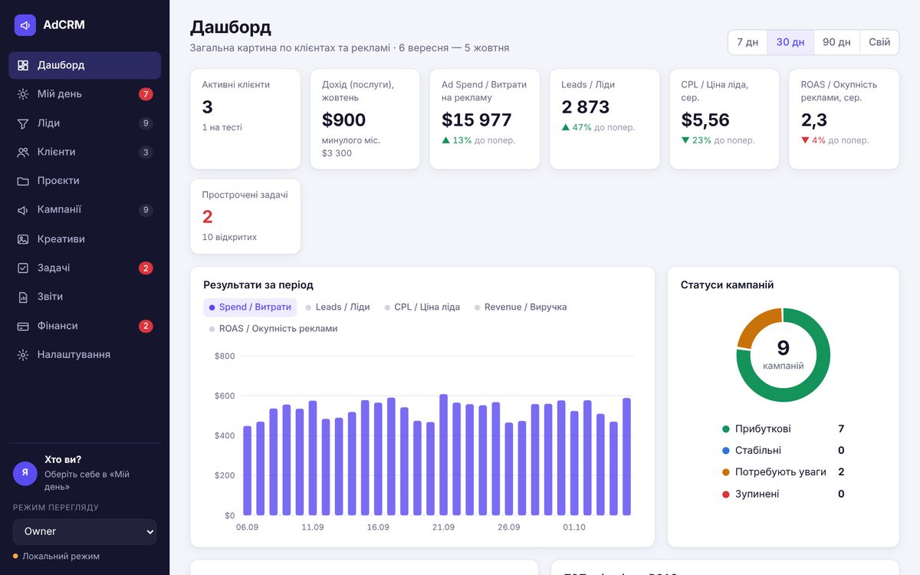Click the Фінанси card icon
The image size is (920, 575).
pos(23,326)
